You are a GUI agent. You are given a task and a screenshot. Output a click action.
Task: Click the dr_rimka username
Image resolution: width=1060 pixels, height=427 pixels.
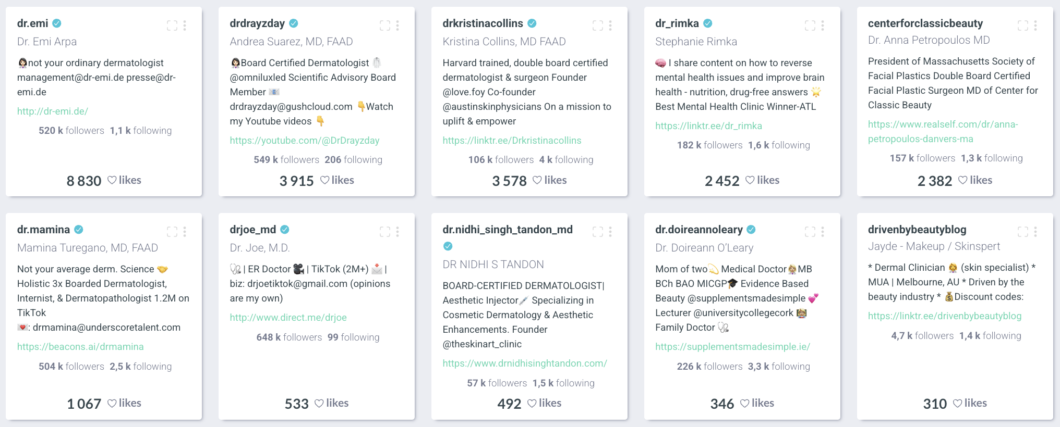pos(677,23)
